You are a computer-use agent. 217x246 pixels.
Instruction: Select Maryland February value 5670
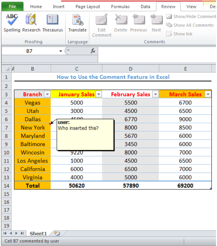tap(131, 136)
